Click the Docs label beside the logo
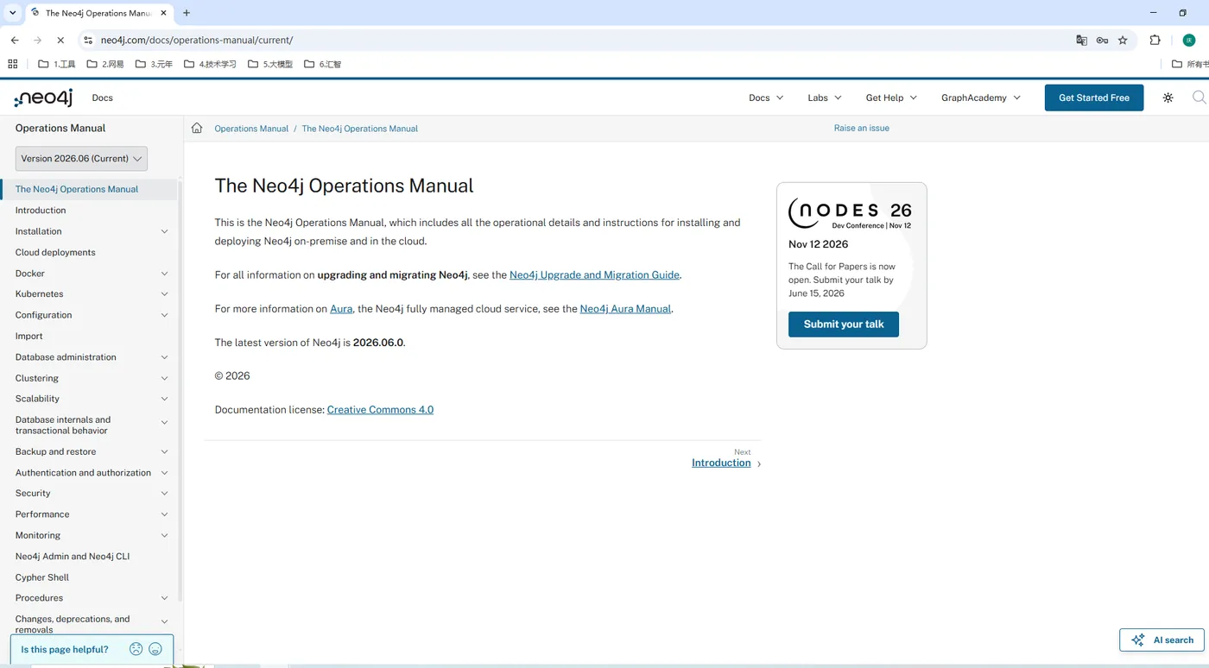This screenshot has width=1209, height=668. (103, 98)
